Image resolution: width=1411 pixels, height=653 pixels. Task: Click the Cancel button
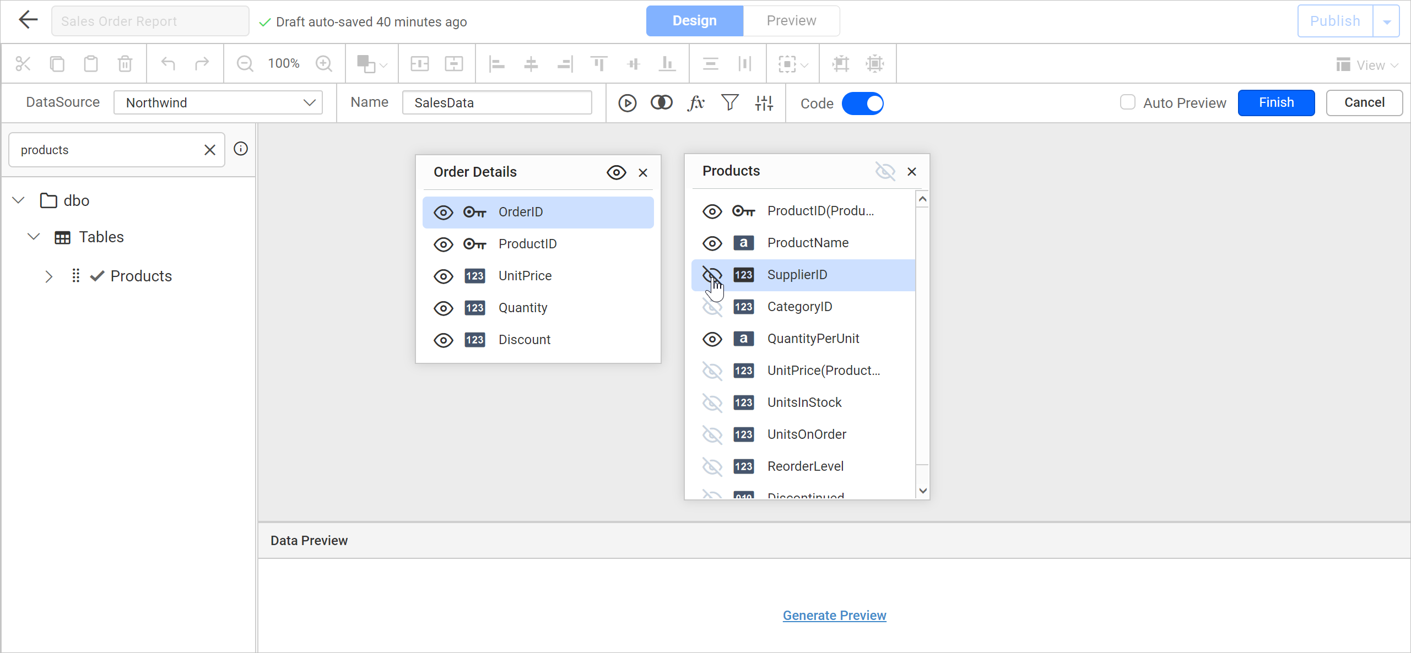coord(1364,103)
